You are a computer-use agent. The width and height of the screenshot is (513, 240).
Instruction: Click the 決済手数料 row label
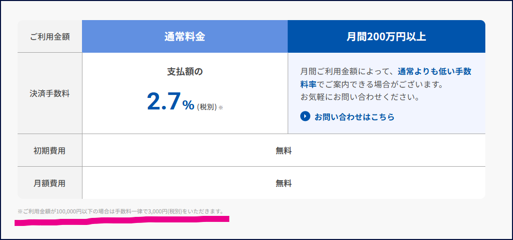(x=50, y=93)
